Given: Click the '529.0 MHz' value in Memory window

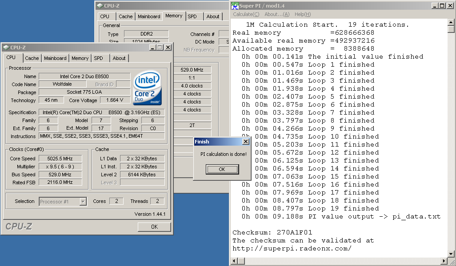Looking at the screenshot, I should pos(192,70).
